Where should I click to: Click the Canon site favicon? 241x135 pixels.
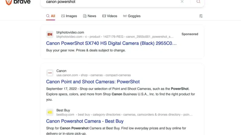(x=50, y=73)
